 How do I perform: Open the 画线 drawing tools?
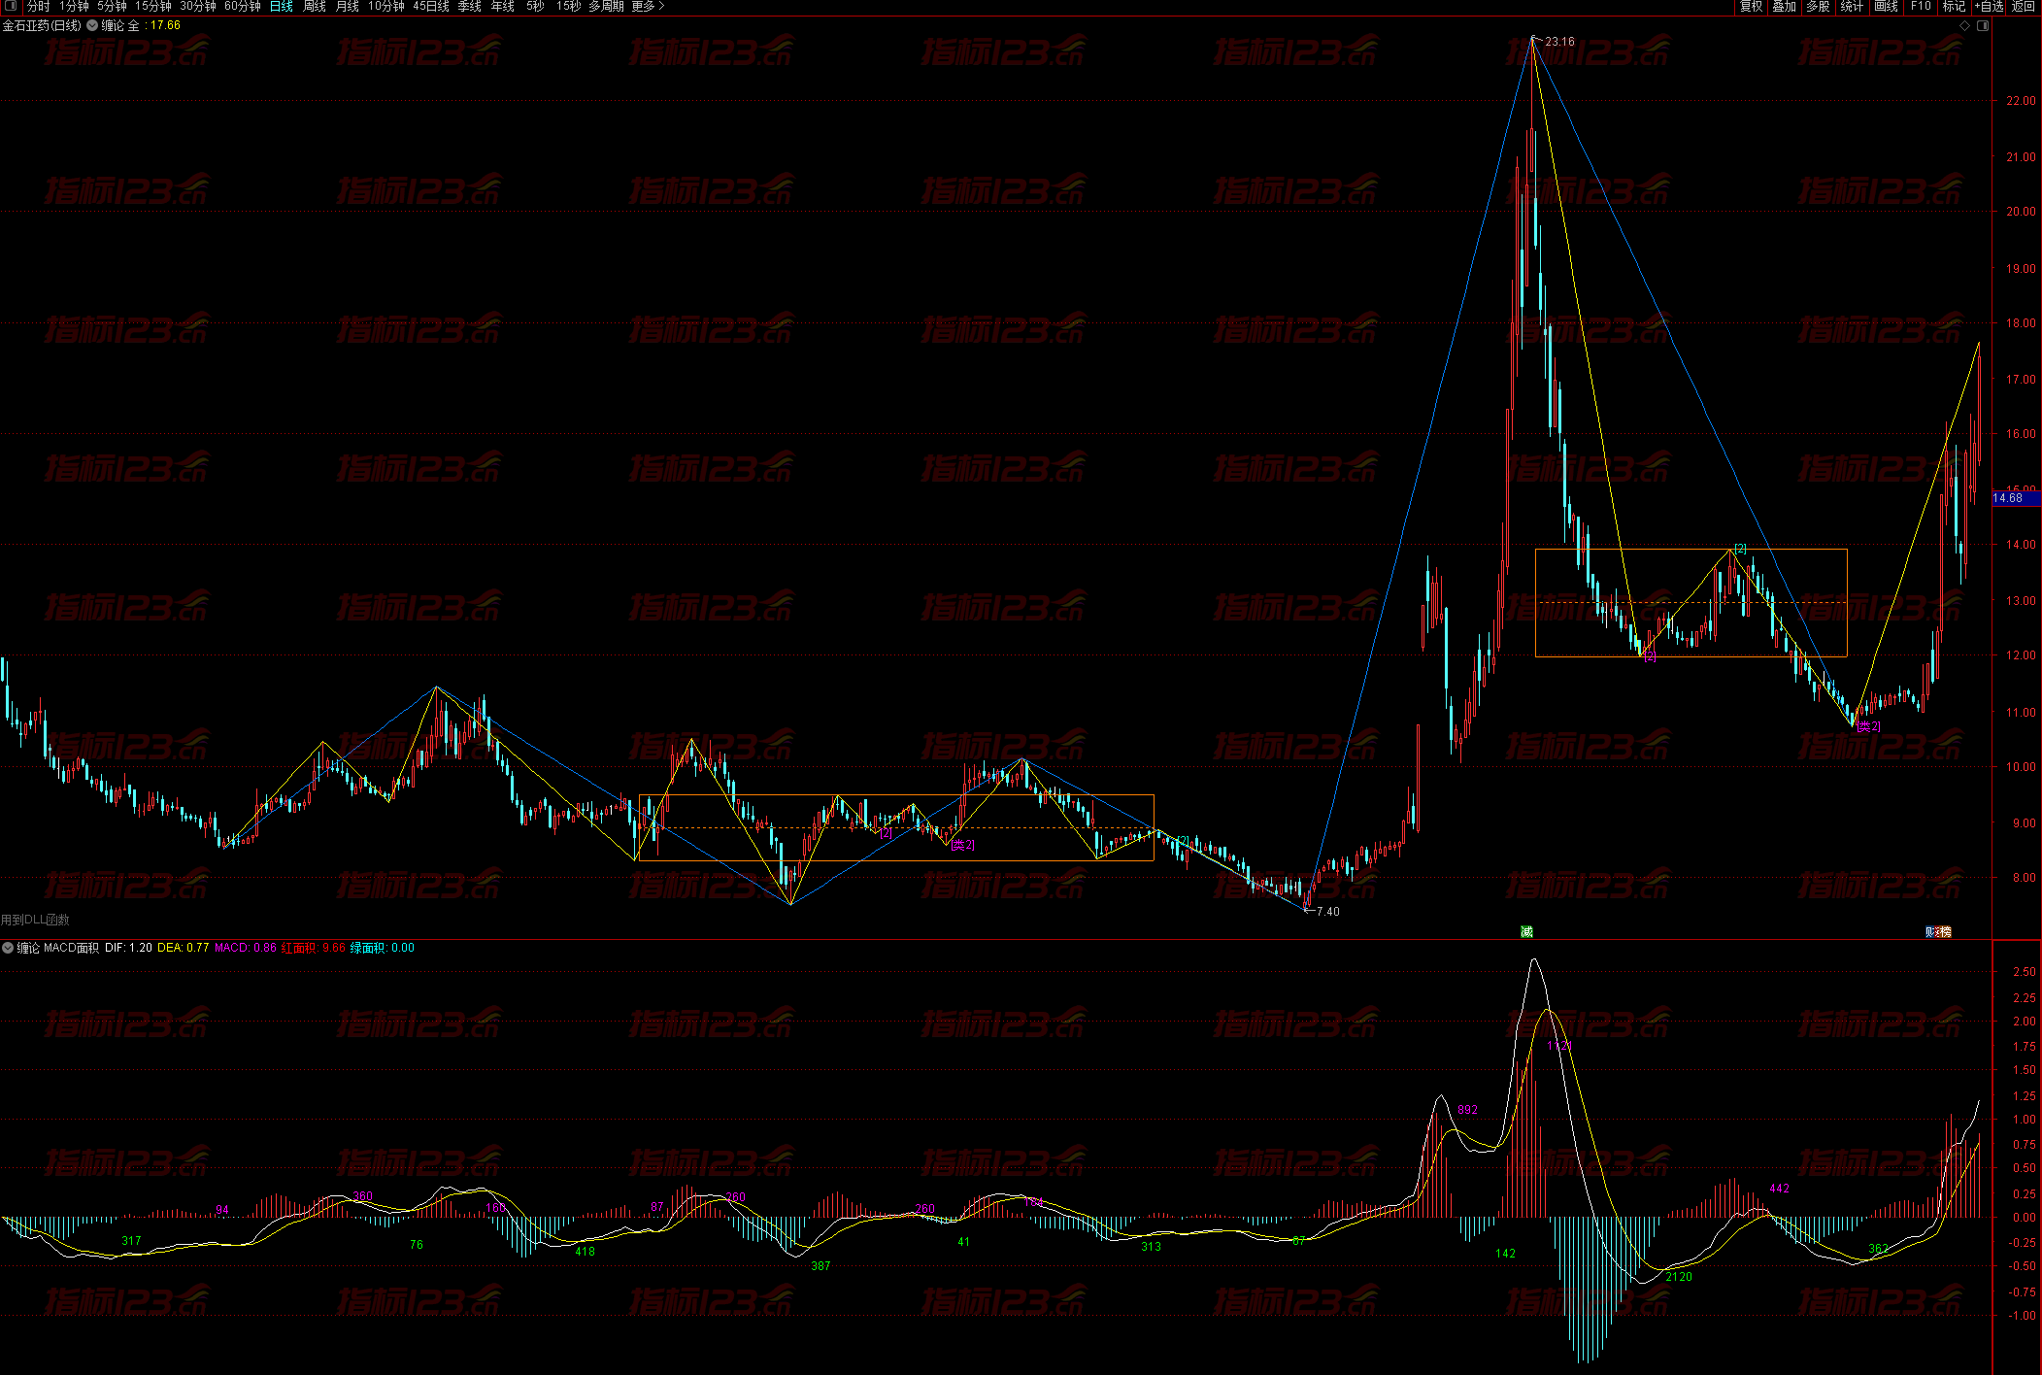click(x=1886, y=6)
